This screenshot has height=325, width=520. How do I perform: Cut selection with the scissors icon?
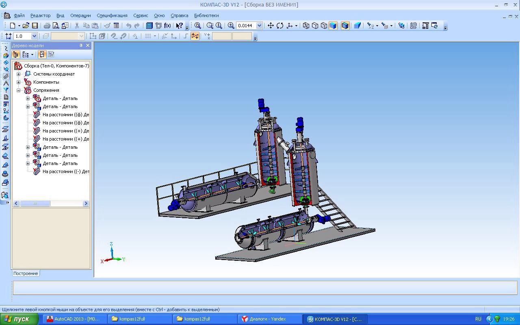click(x=77, y=26)
